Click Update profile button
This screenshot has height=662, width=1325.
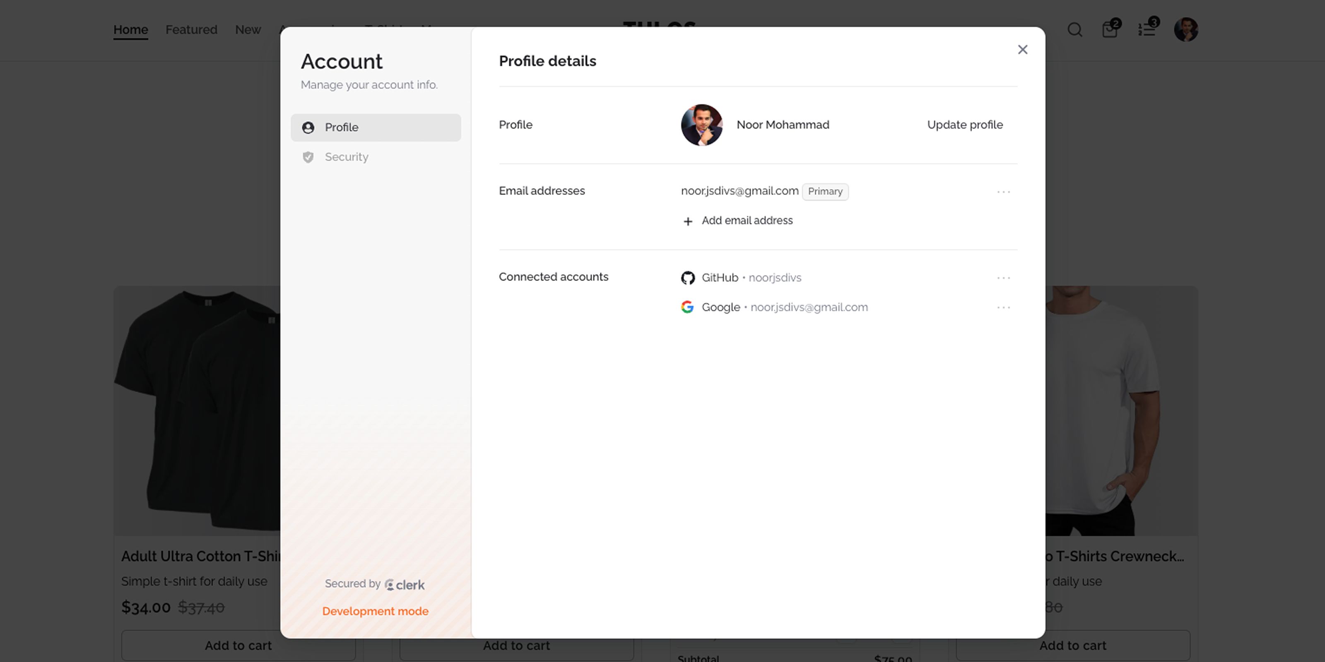[964, 125]
